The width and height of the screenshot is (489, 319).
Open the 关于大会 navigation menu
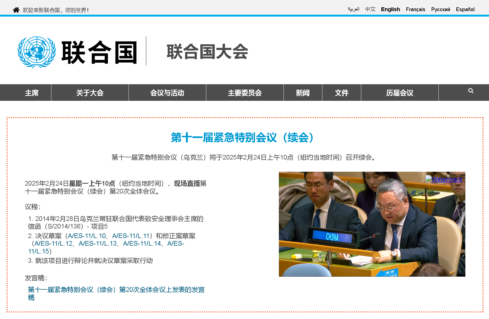(x=90, y=93)
